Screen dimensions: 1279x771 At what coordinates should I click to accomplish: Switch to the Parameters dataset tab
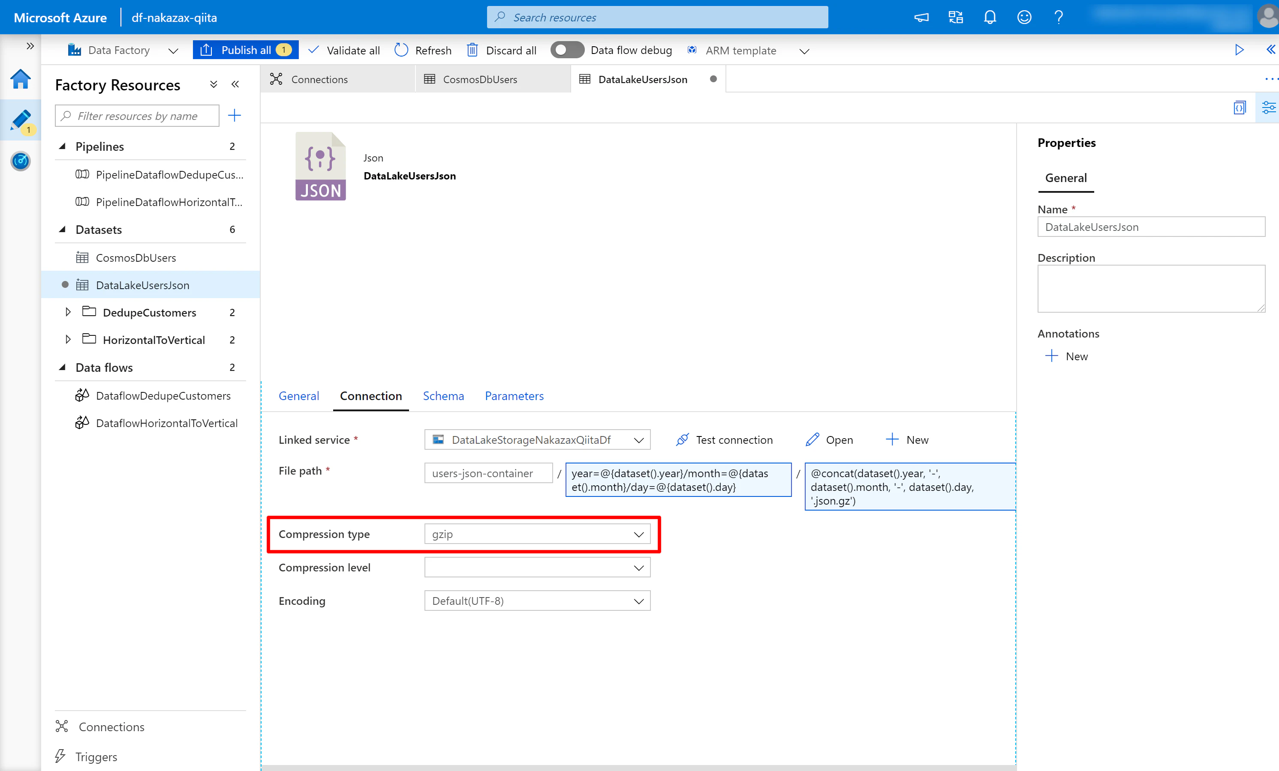pos(514,396)
